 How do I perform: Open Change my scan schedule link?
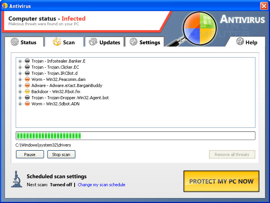point(101,185)
